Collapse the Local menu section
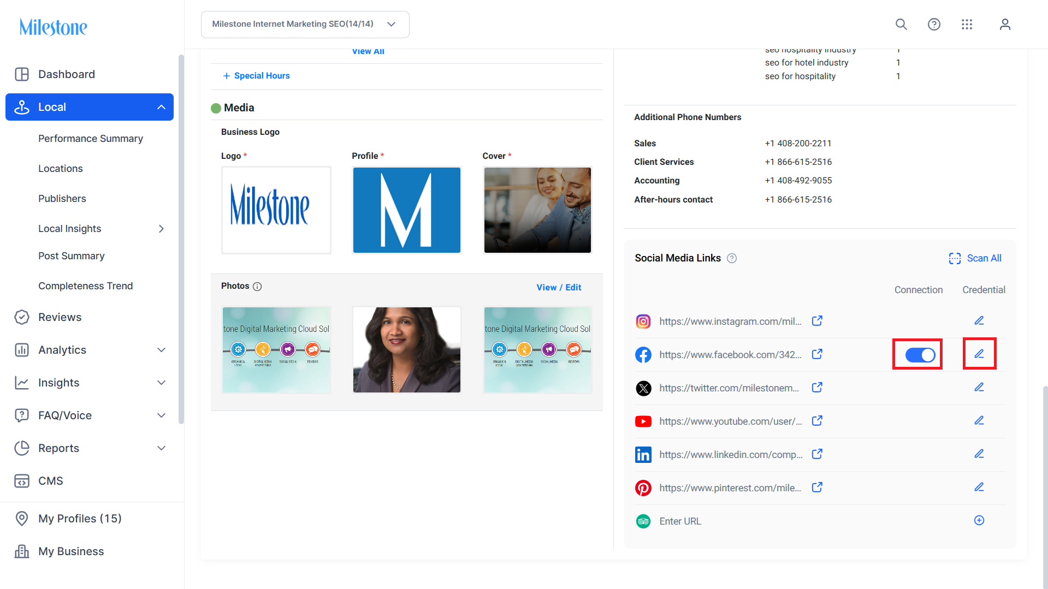Image resolution: width=1048 pixels, height=589 pixels. tap(161, 107)
